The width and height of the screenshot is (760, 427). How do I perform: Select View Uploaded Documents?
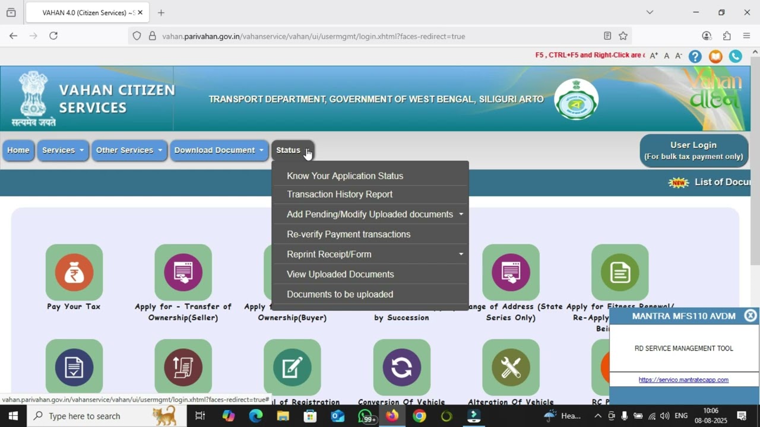click(x=340, y=274)
